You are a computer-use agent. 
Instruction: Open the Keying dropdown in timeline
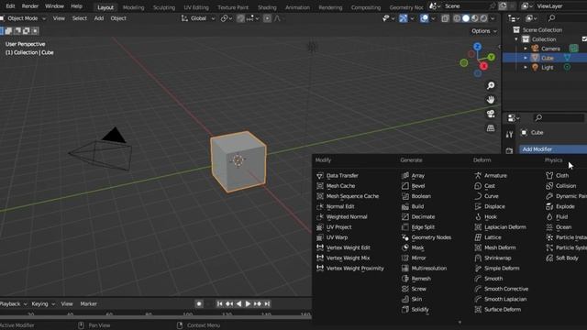click(43, 303)
